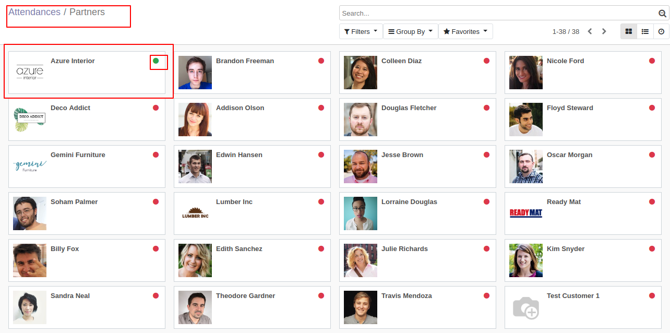Open Douglas Fletcher's partner card
The image size is (670, 333).
click(x=417, y=120)
